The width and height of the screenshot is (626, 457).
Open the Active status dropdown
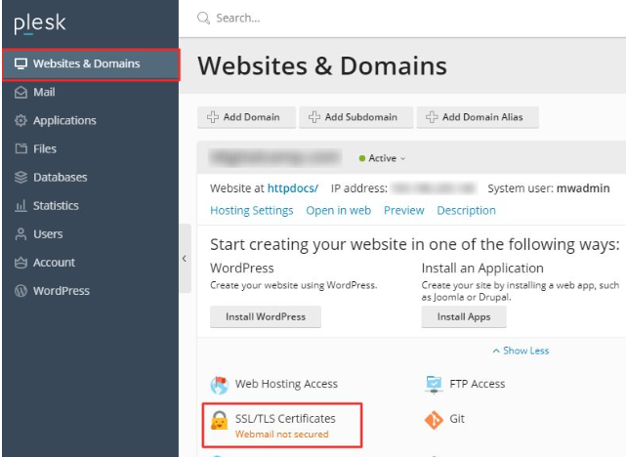(383, 158)
